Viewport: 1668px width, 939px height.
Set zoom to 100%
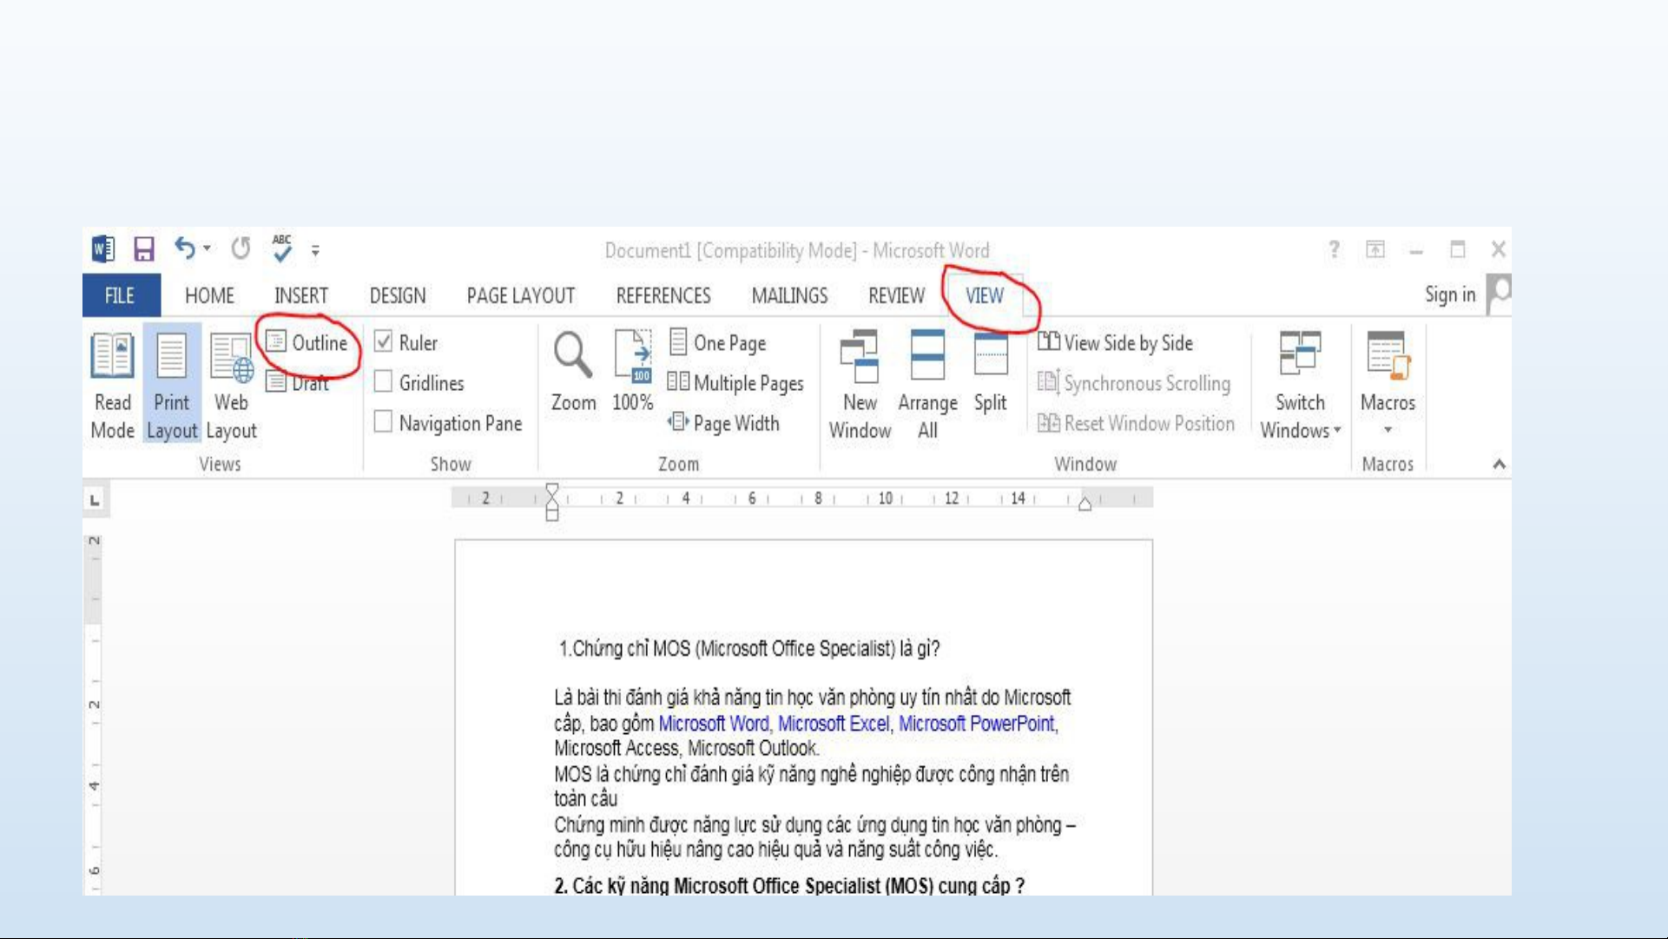(x=633, y=372)
